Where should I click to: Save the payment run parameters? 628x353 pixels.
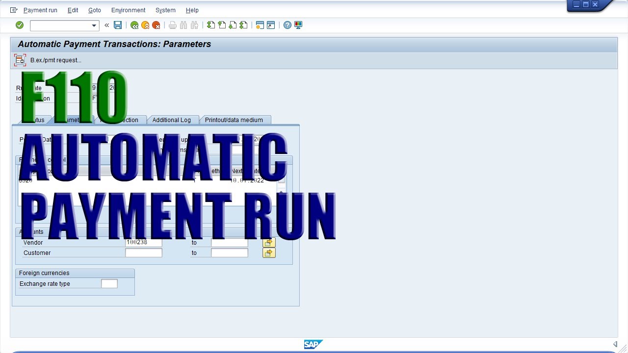pyautogui.click(x=118, y=25)
